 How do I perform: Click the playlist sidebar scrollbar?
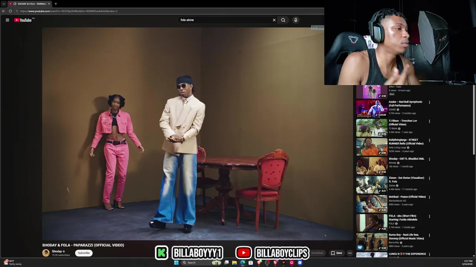(x=474, y=121)
